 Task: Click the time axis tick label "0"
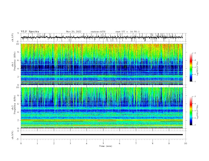point(21,143)
